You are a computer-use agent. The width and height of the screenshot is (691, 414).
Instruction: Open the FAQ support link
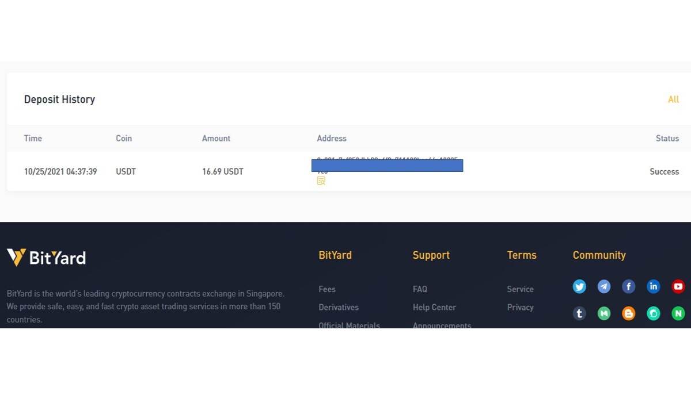pos(420,289)
